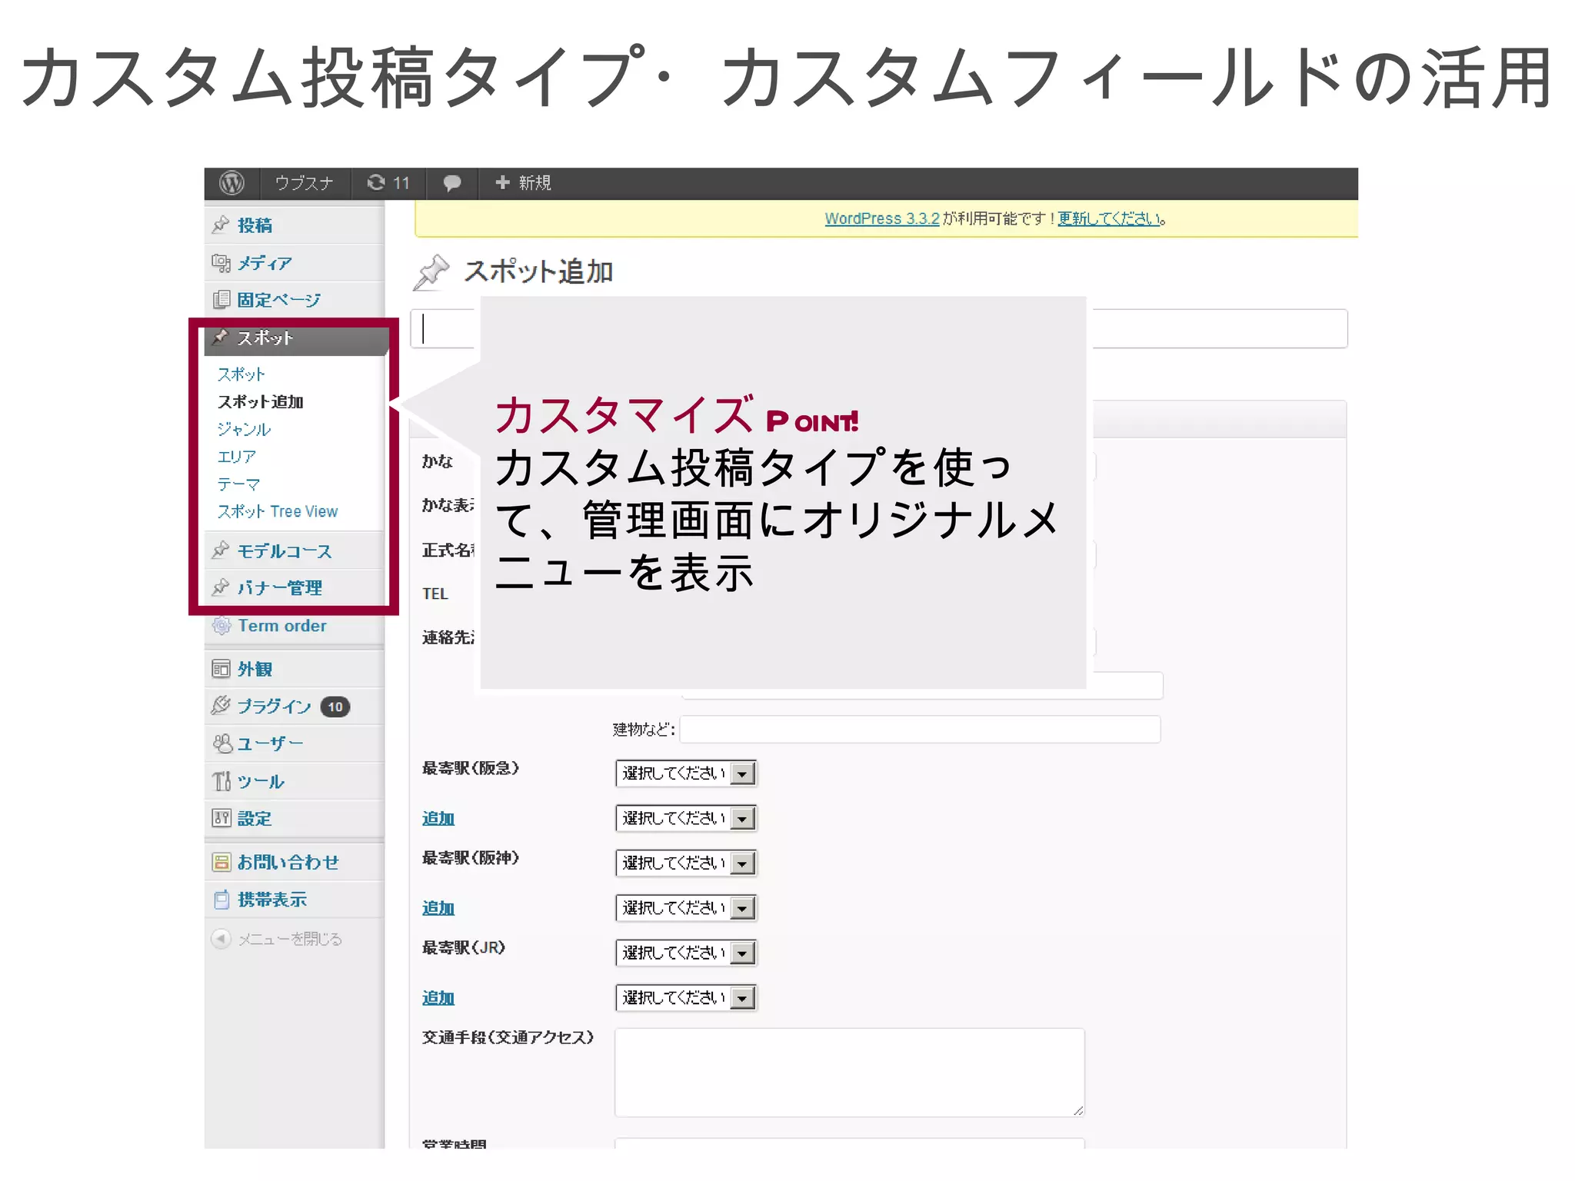Click the gear icon beside Term order
Image resolution: width=1575 pixels, height=1181 pixels.
coord(221,626)
